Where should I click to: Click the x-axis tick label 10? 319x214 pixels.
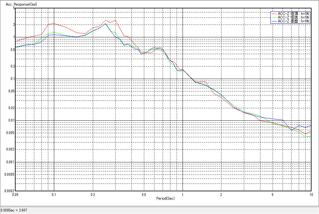(x=311, y=194)
